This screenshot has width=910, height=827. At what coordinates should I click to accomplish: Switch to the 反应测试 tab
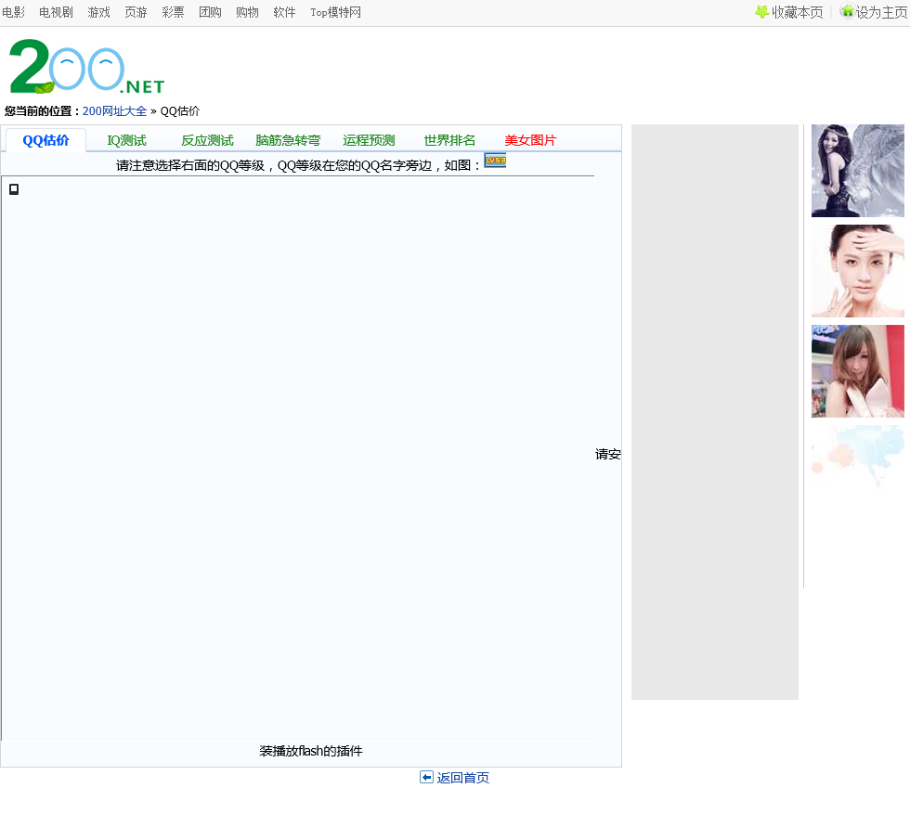coord(207,140)
